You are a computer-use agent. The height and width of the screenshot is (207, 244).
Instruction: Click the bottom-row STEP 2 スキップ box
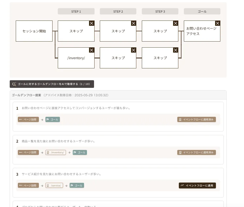(x=118, y=58)
